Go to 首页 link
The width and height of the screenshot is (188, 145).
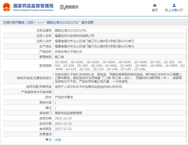click(155, 10)
